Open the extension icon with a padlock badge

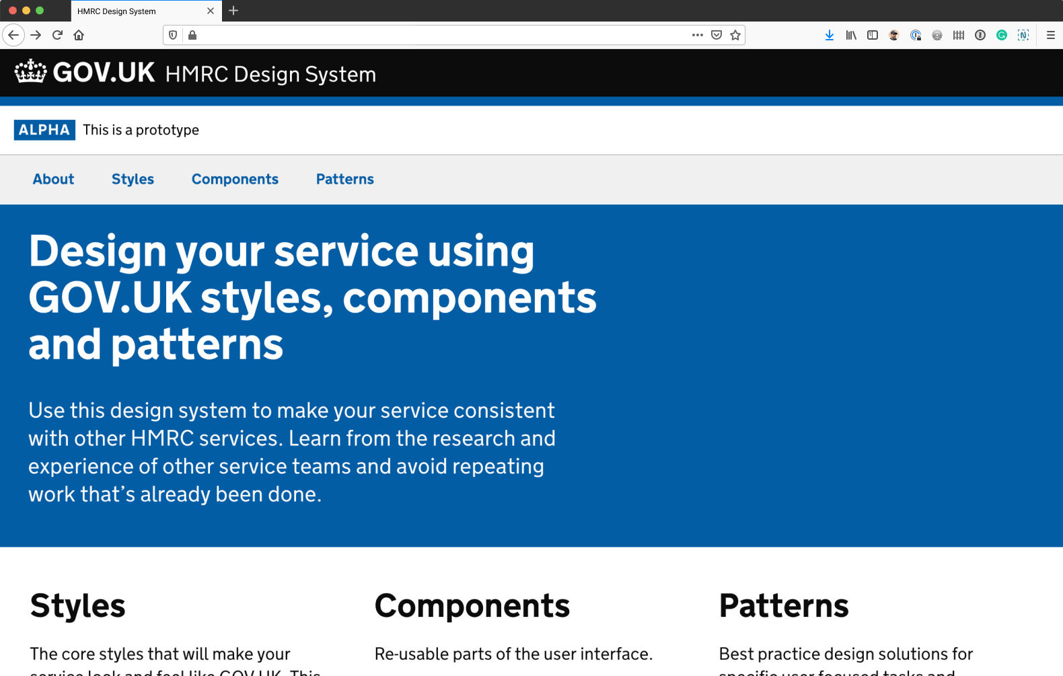[x=916, y=35]
